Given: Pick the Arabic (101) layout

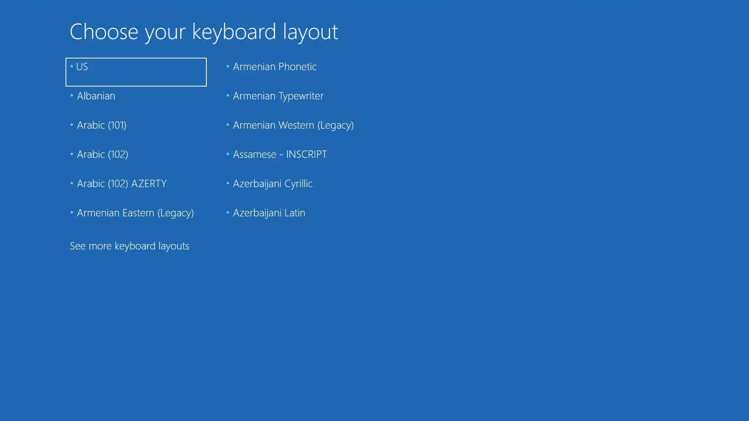Looking at the screenshot, I should [101, 125].
